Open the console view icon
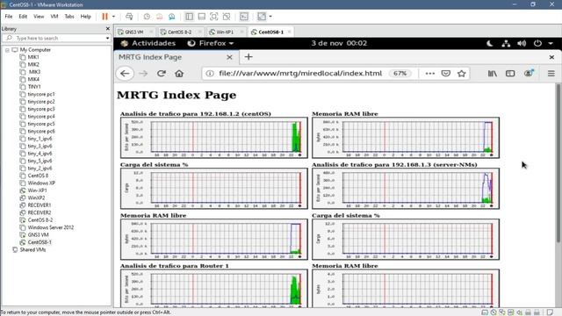Image resolution: width=562 pixels, height=316 pixels. point(244,17)
